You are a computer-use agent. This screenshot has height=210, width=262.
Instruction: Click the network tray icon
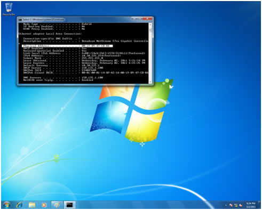pos(236,205)
